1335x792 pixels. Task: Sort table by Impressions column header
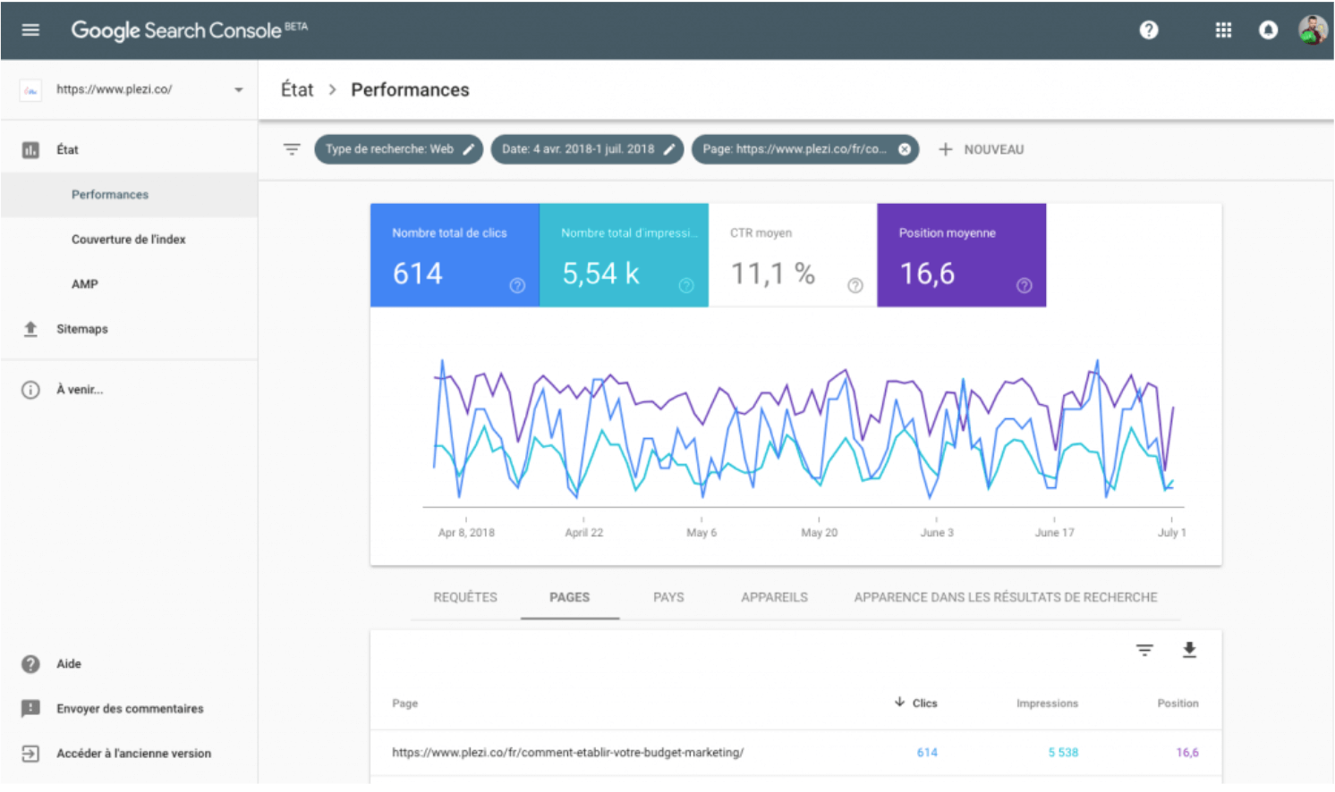(x=1047, y=704)
